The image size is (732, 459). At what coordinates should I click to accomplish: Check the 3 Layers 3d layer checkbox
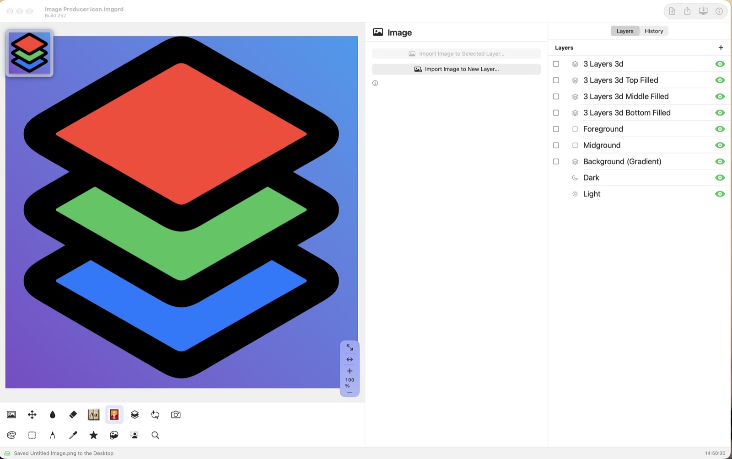pos(556,64)
